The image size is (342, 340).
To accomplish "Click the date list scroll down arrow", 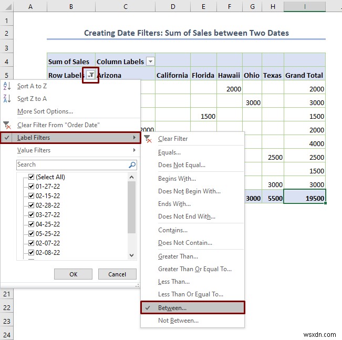I will [131, 255].
